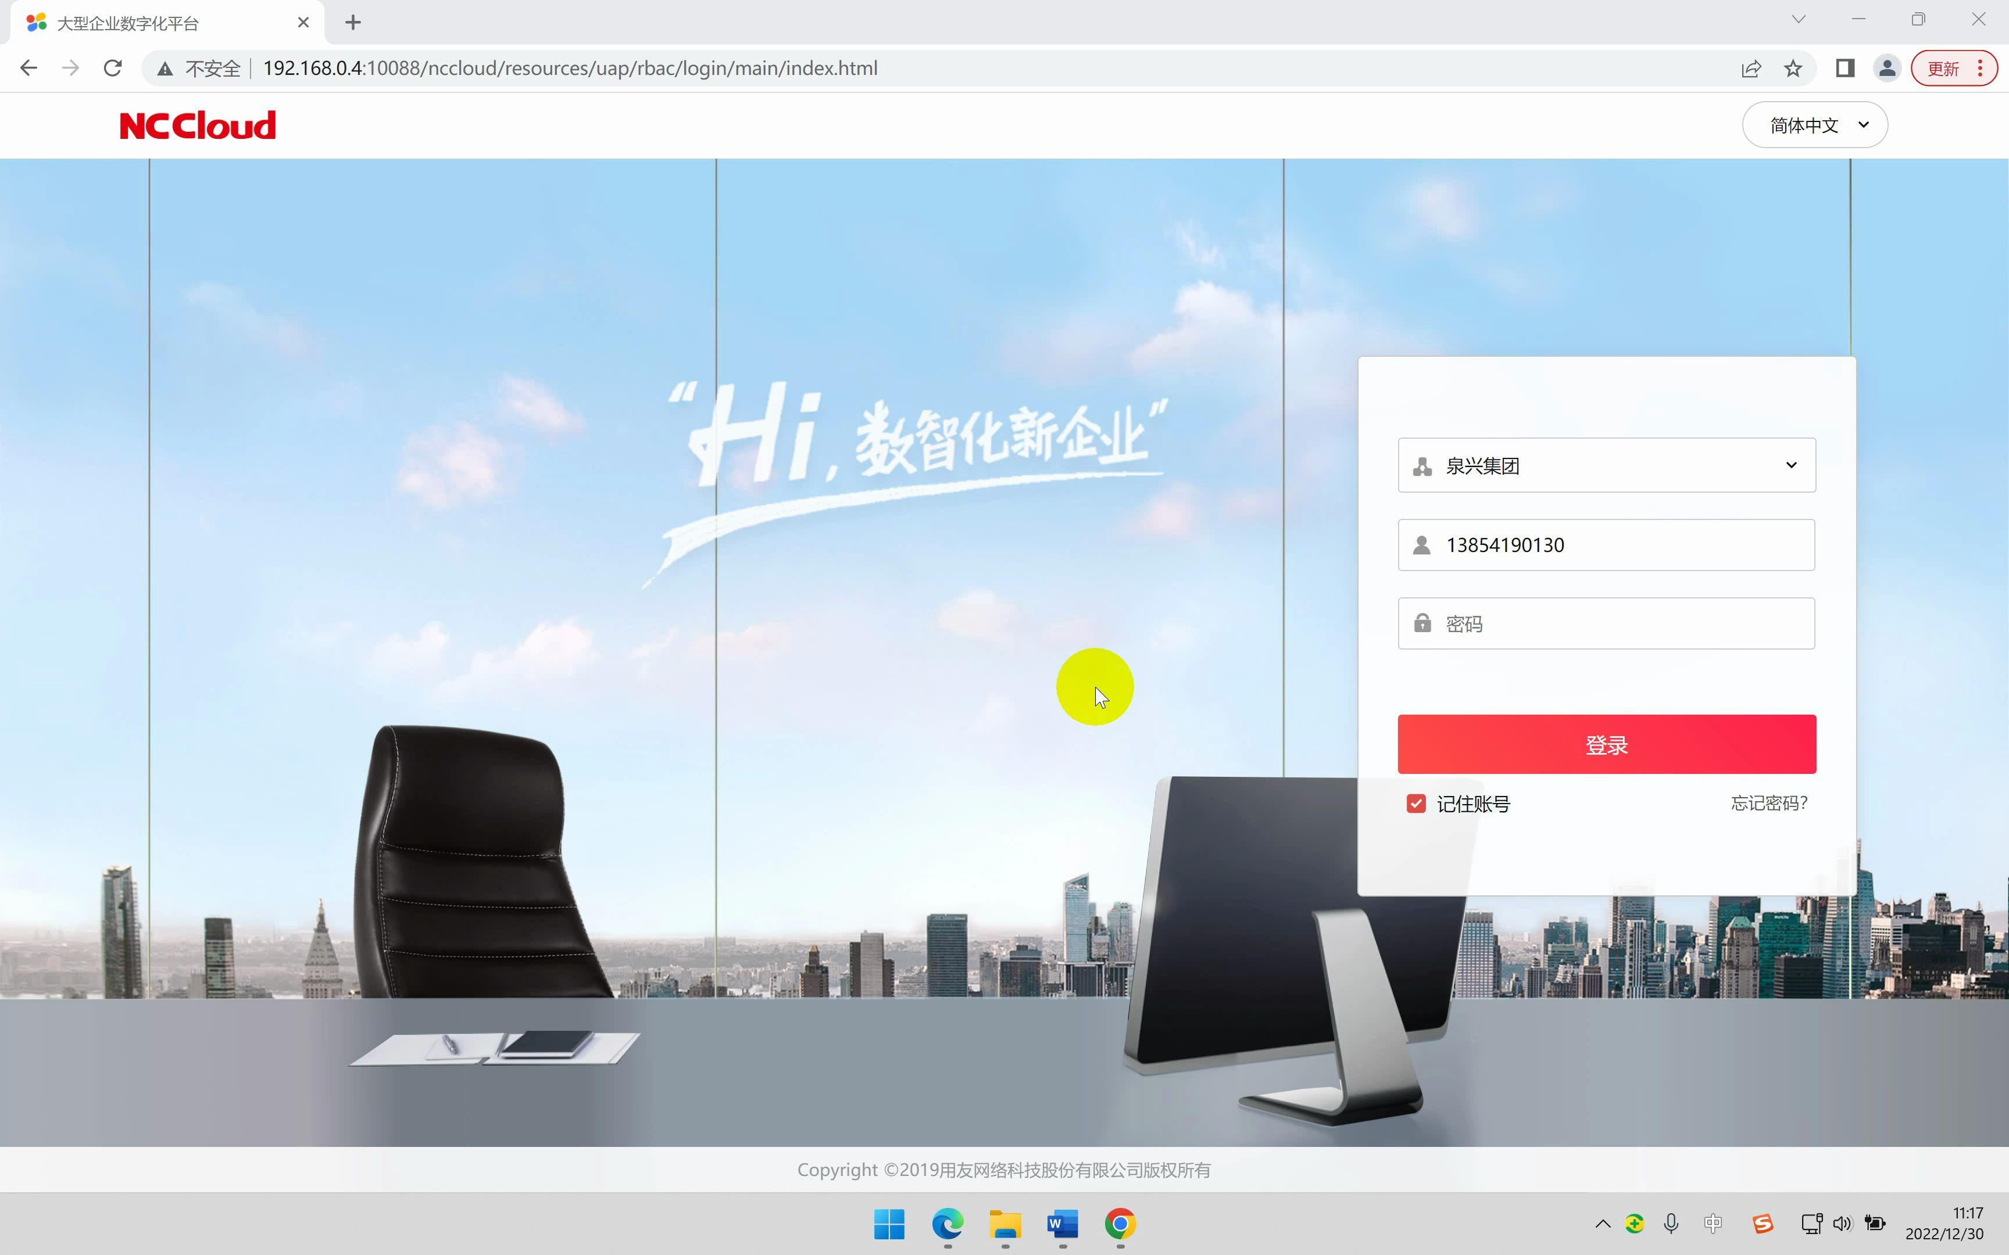This screenshot has height=1255, width=2009.
Task: Click the red 登录 login button
Action: pos(1606,744)
